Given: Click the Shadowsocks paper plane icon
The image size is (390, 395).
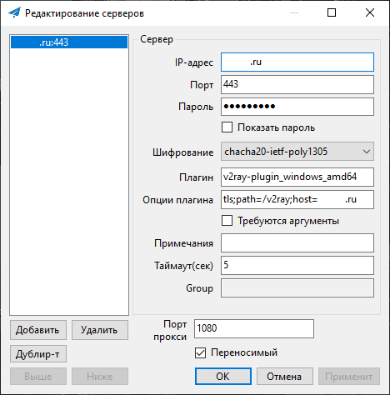Looking at the screenshot, I should coord(14,12).
